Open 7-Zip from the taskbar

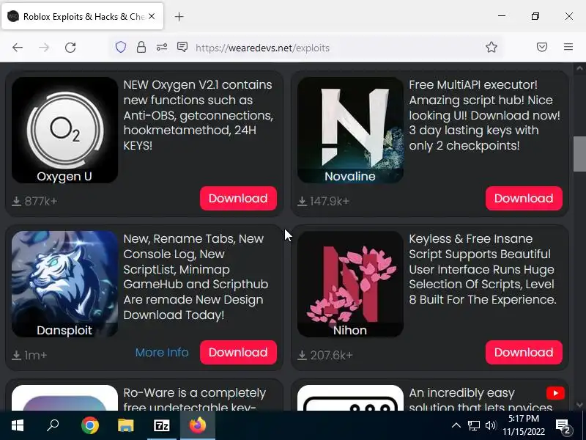(x=161, y=425)
